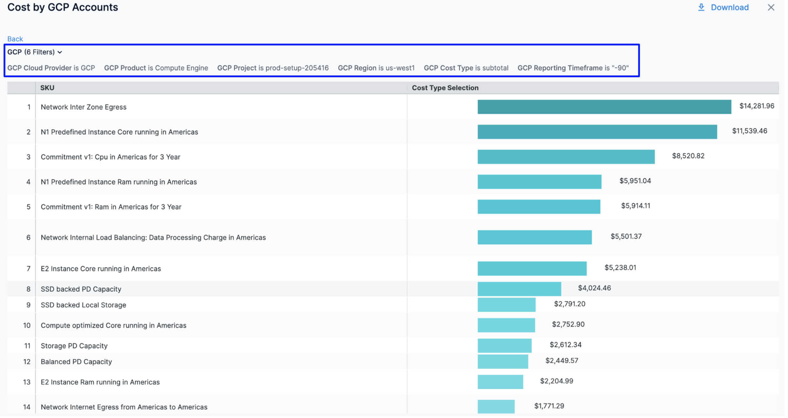Screen dimensions: 788x418
Task: Select the Storage PD Capacity row
Action: (74, 346)
